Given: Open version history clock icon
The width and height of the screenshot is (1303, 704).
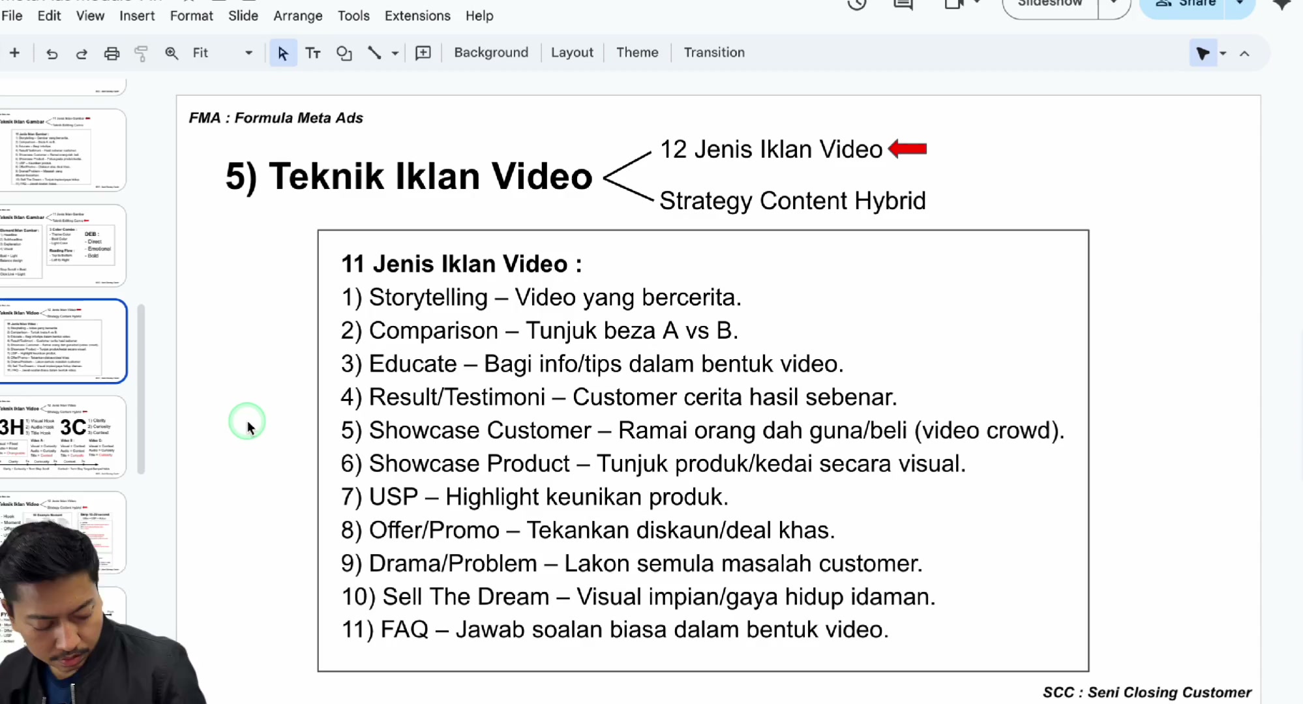Looking at the screenshot, I should pyautogui.click(x=857, y=4).
